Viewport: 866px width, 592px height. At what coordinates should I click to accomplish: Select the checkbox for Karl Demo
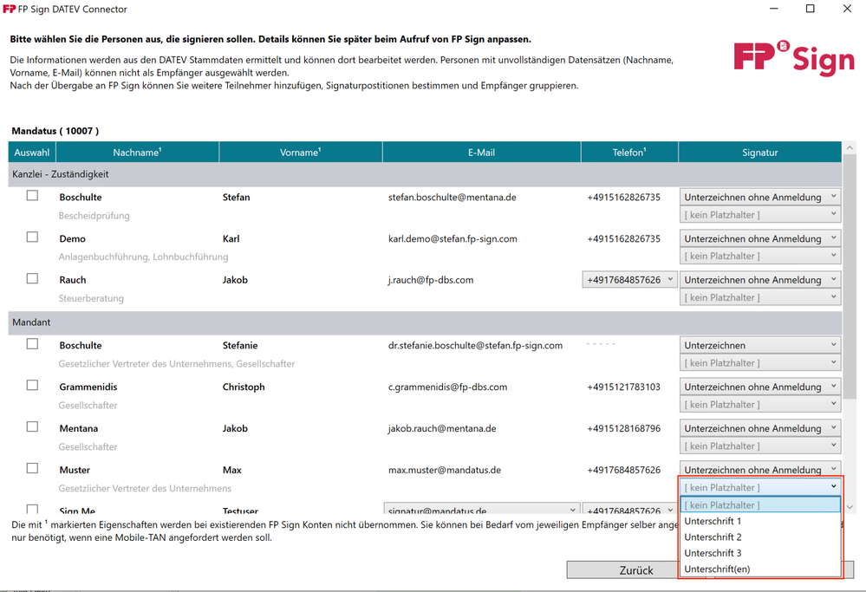pyautogui.click(x=33, y=237)
